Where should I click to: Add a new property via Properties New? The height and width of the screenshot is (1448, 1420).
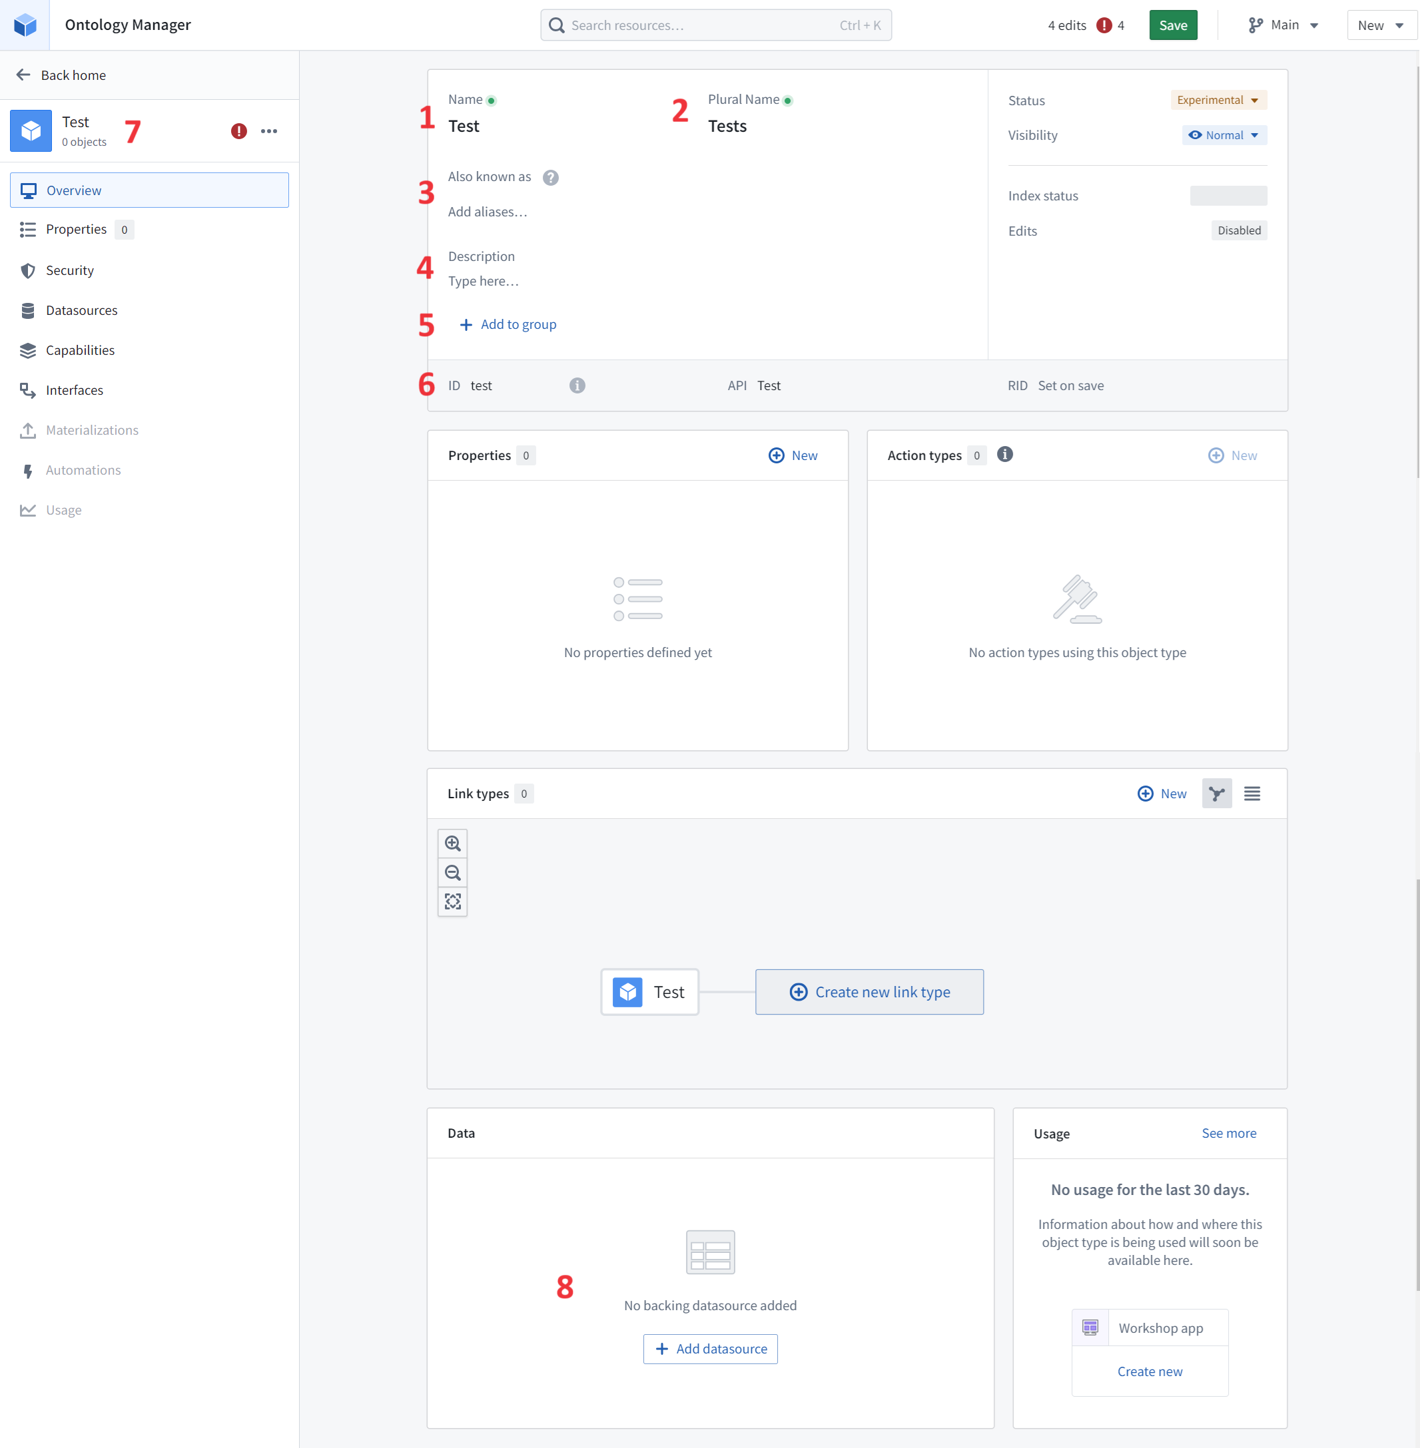(x=793, y=455)
